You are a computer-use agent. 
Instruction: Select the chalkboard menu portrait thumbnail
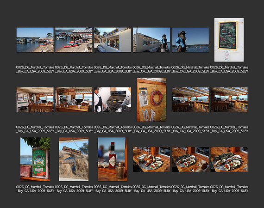coord(229,40)
